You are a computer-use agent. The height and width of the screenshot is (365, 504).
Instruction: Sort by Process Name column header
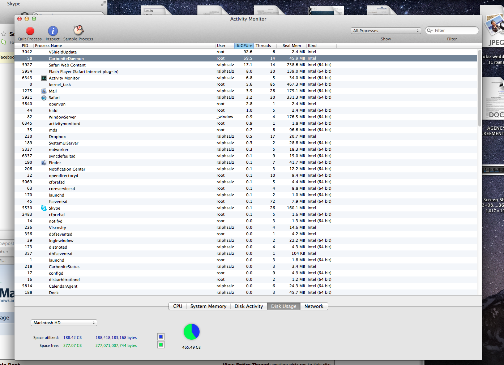click(x=124, y=46)
